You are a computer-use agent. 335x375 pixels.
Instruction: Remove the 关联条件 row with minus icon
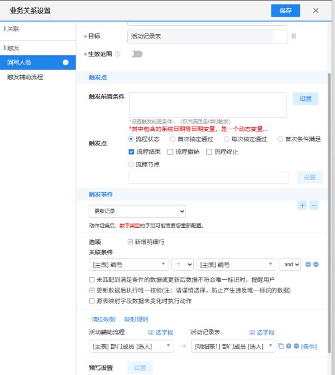[x=315, y=264]
